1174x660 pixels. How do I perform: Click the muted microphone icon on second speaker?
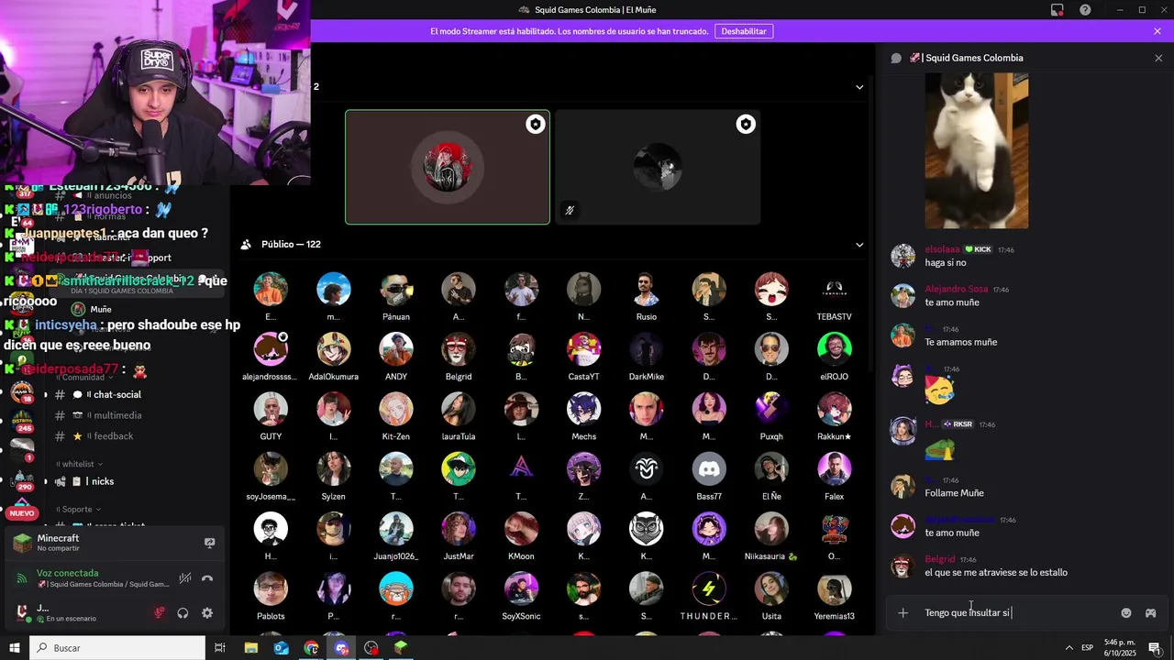click(x=570, y=210)
